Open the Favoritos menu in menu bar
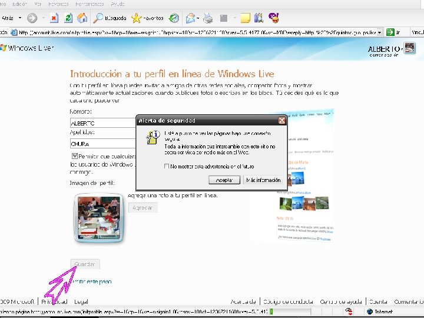The image size is (424, 318). coord(58,4)
